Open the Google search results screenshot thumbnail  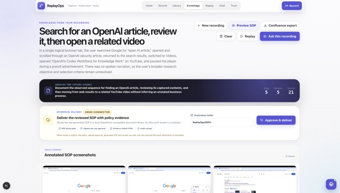pos(255,180)
